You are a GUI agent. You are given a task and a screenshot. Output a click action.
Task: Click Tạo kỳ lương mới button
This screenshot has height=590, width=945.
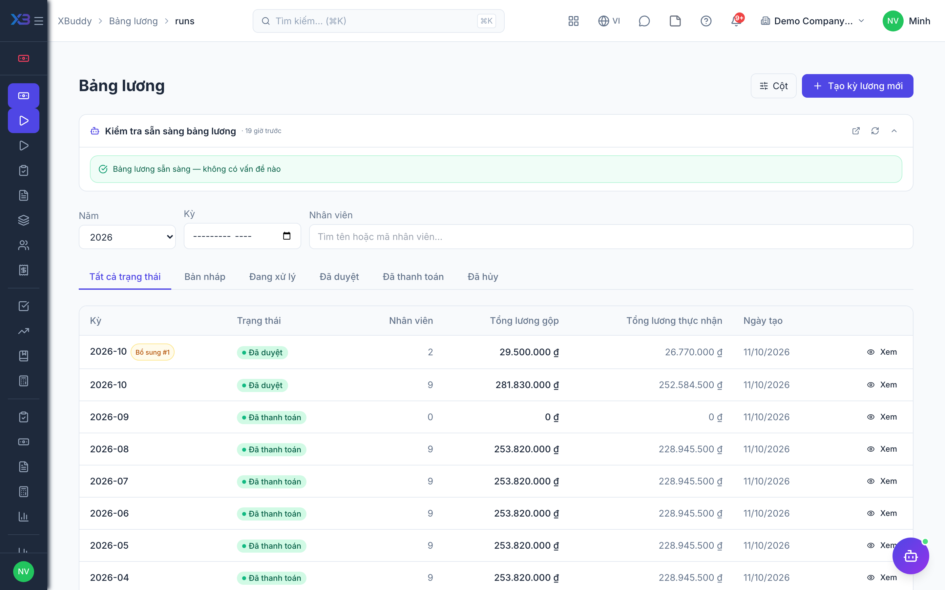tap(857, 86)
